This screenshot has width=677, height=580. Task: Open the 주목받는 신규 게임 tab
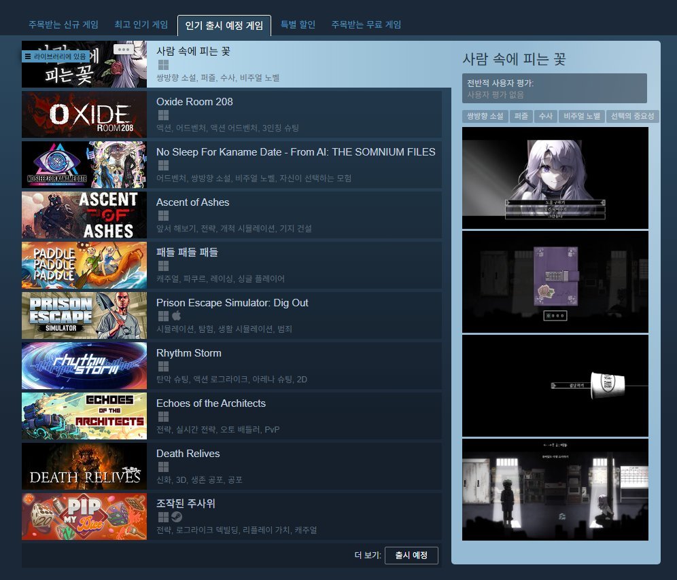coord(63,24)
